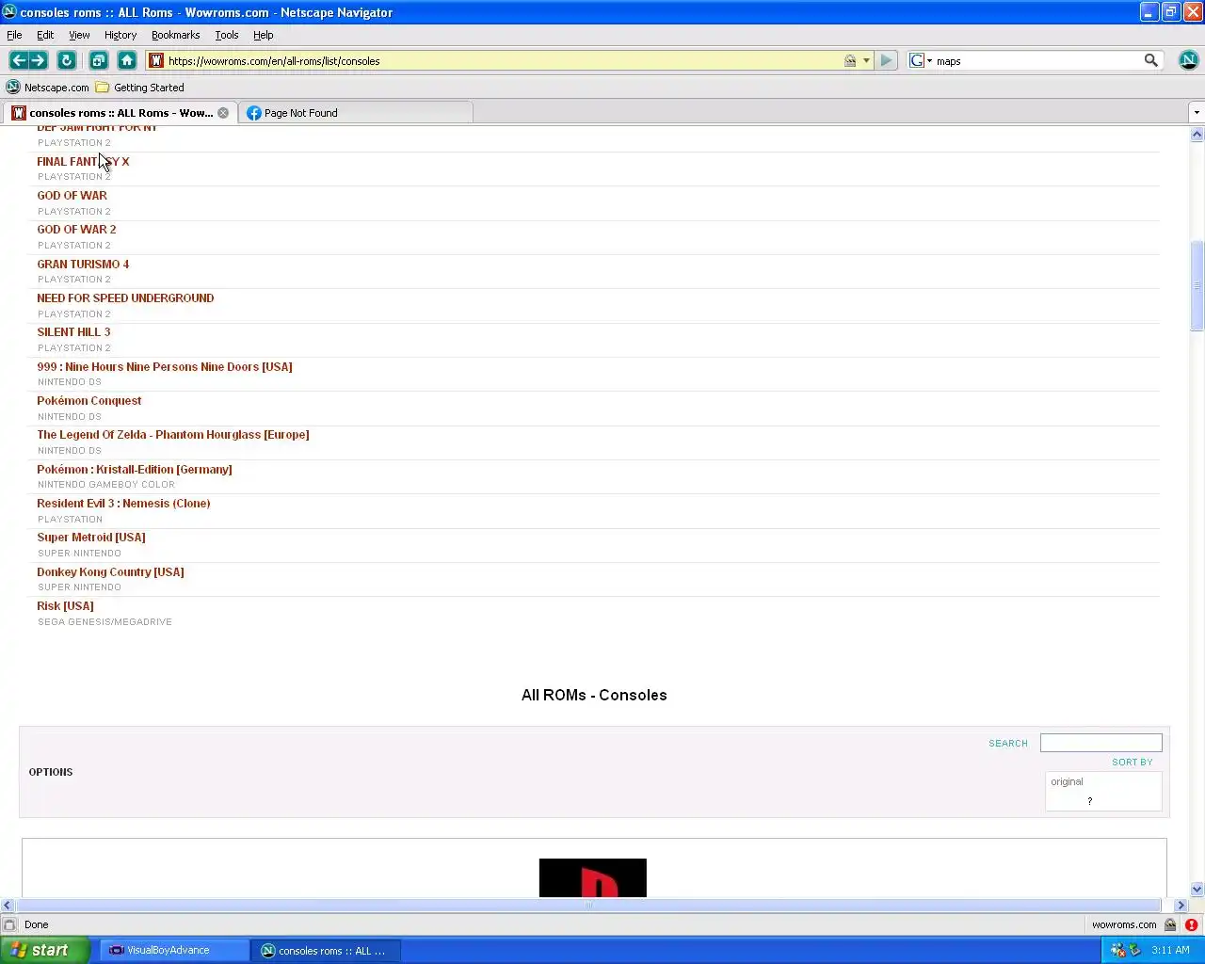Viewport: 1205px width, 964px height.
Task: Open the Getting Started bookmarks folder
Action: click(x=139, y=88)
